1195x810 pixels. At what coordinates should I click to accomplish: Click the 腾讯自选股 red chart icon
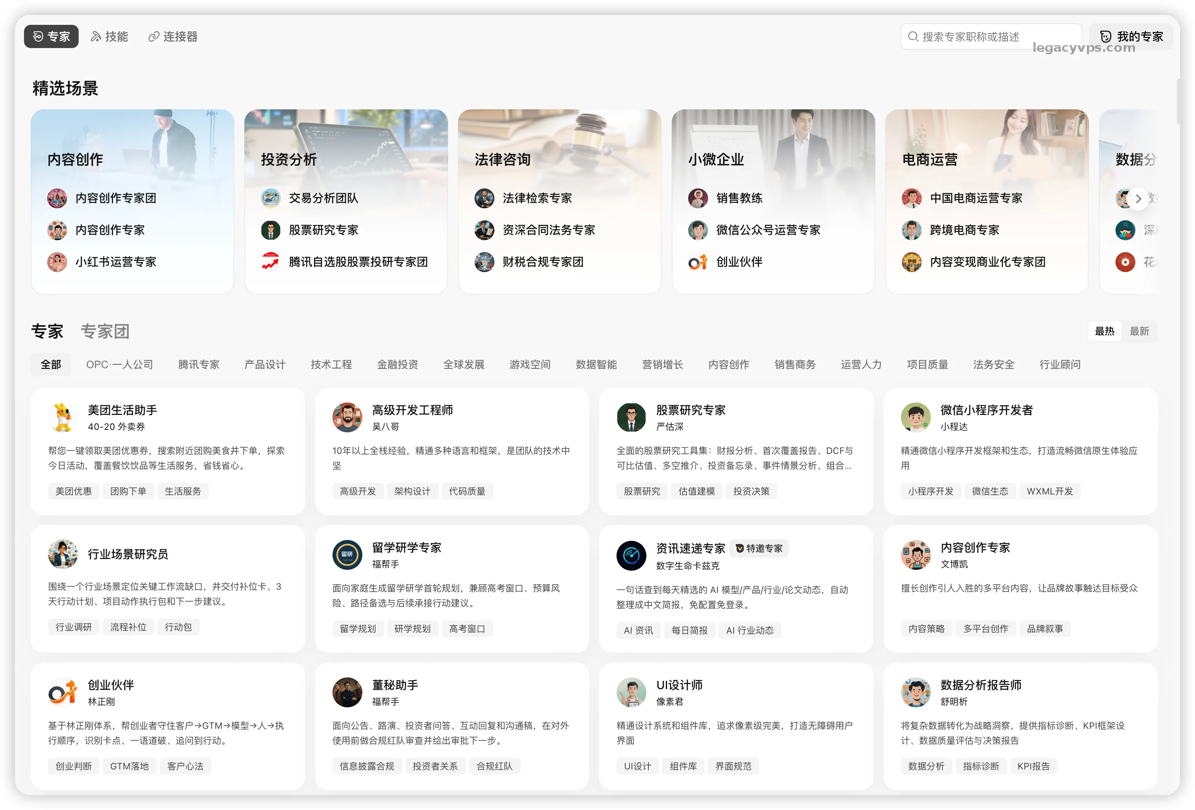270,262
